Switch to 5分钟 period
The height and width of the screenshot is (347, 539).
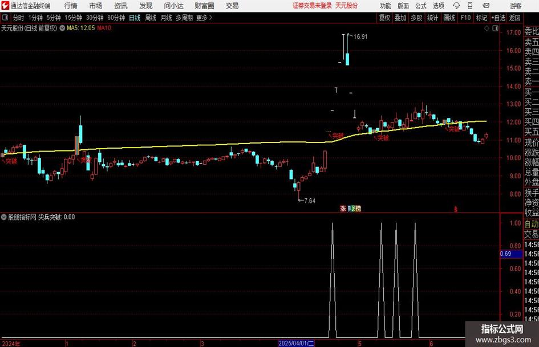click(x=54, y=18)
